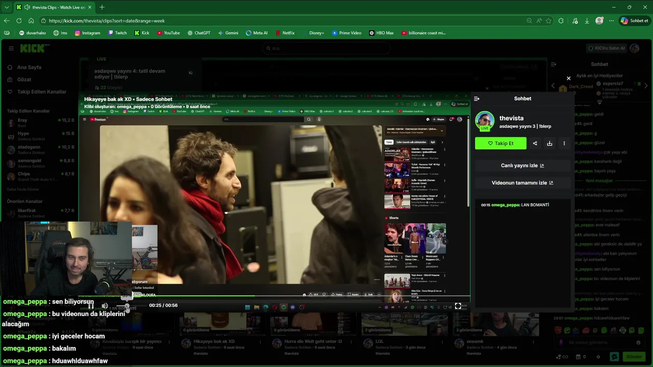
Task: Open Disney+ bookmark
Action: pos(313,33)
